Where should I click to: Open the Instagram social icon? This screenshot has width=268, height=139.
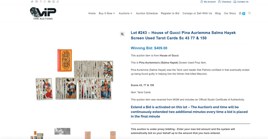pyautogui.click(x=45, y=2)
